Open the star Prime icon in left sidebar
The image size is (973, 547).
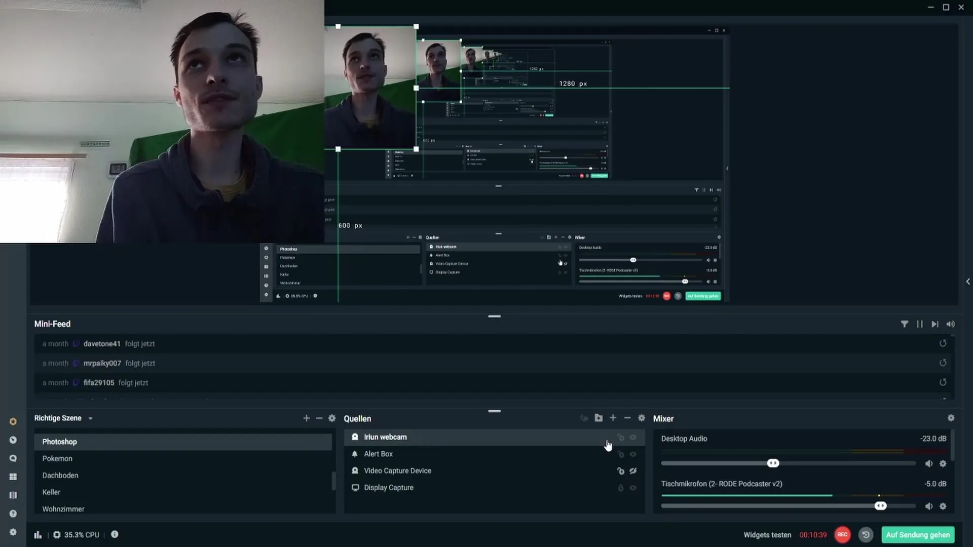[13, 421]
